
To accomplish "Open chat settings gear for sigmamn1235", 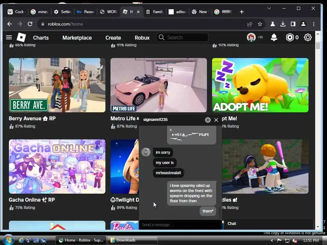I will pos(208,120).
